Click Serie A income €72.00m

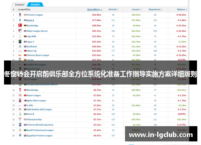pyautogui.click(x=136, y=20)
